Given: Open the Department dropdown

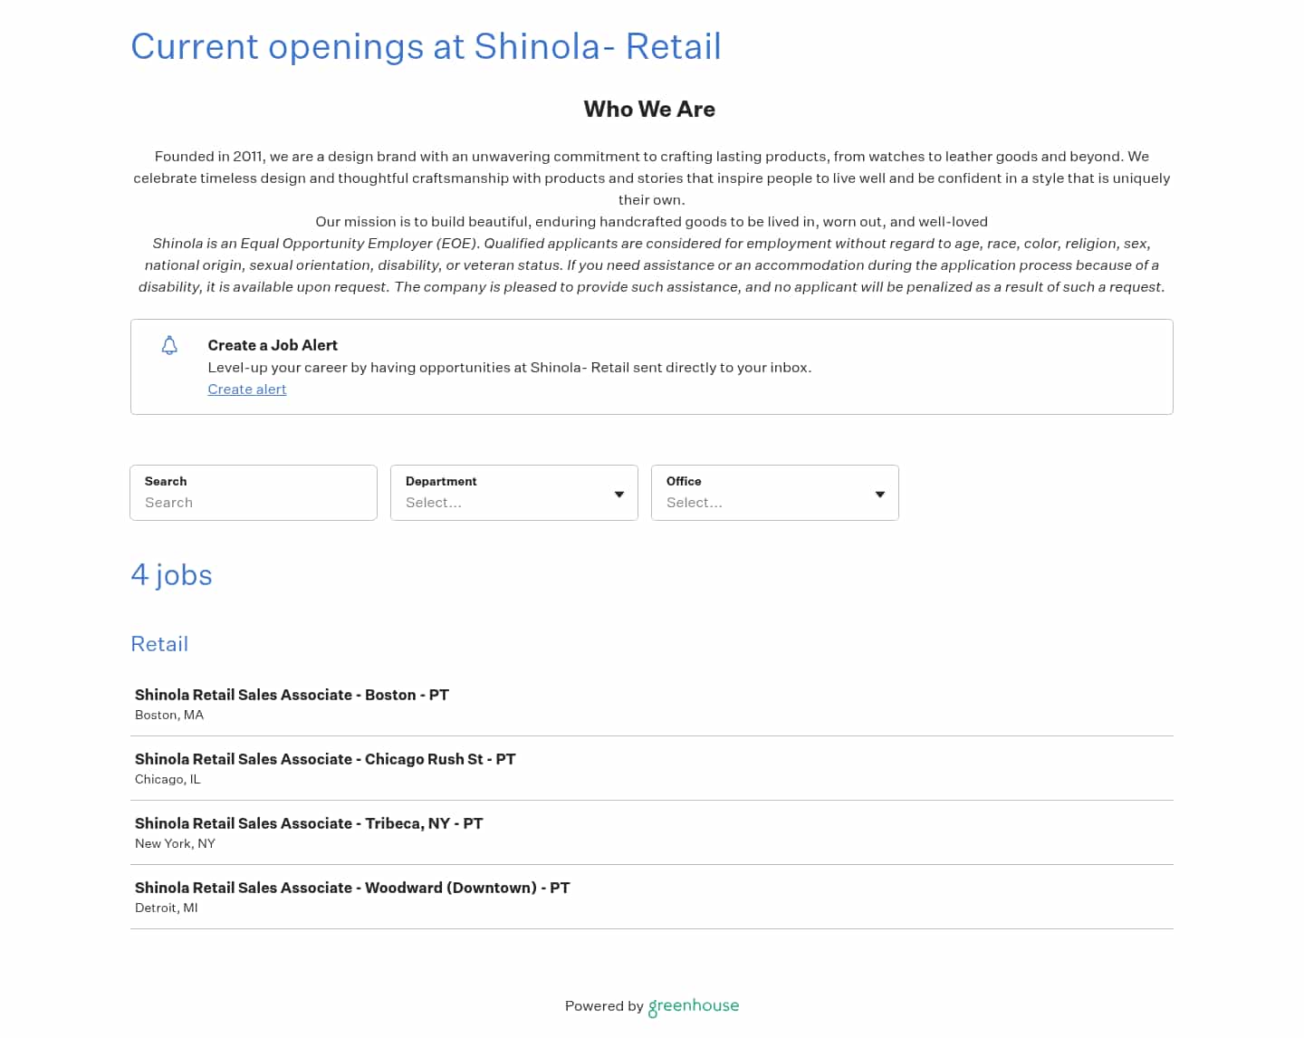Looking at the screenshot, I should [514, 493].
